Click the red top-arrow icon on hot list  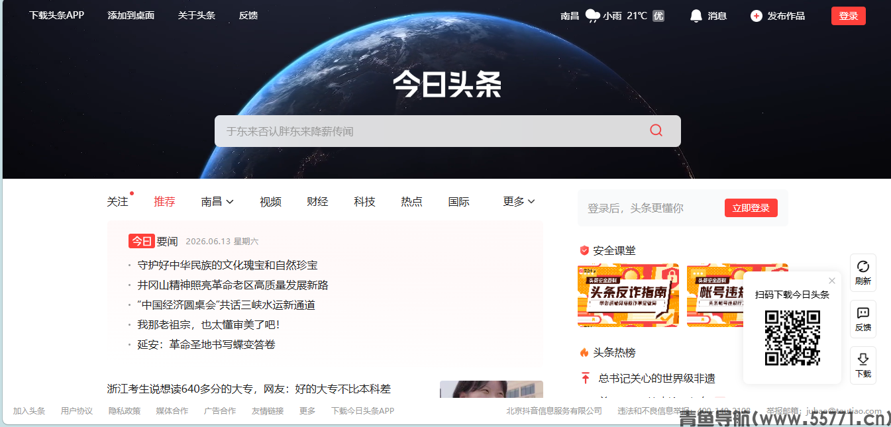(585, 378)
